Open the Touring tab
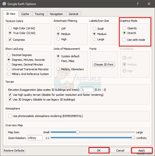The image size is (155, 156). pyautogui.click(x=39, y=14)
